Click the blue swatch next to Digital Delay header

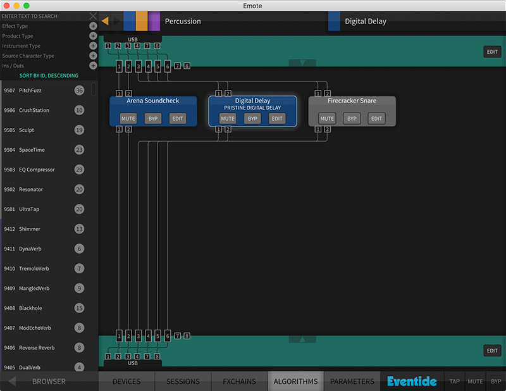click(x=334, y=22)
